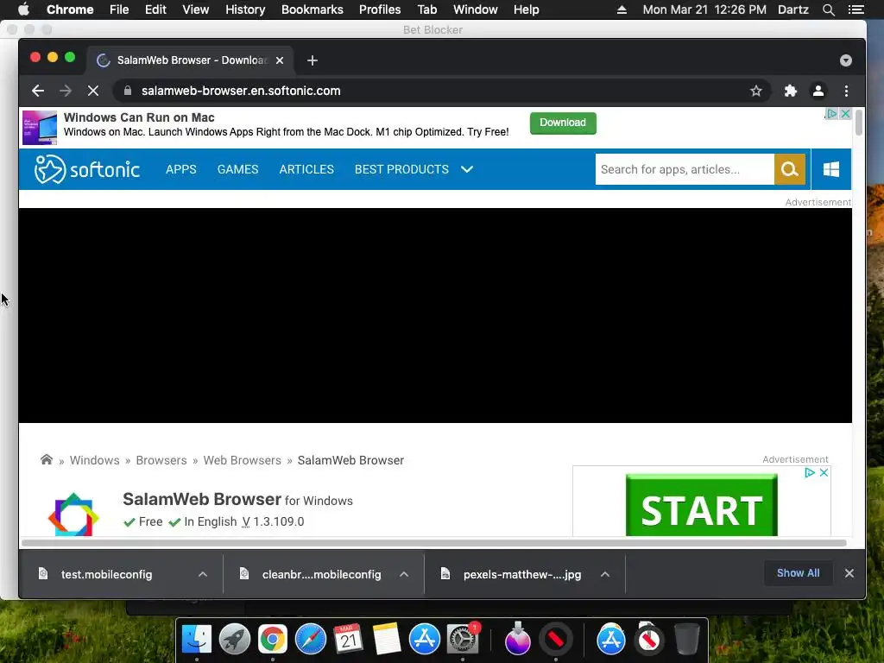This screenshot has width=884, height=663.
Task: Click the Chrome forward arrow
Action: click(x=66, y=91)
